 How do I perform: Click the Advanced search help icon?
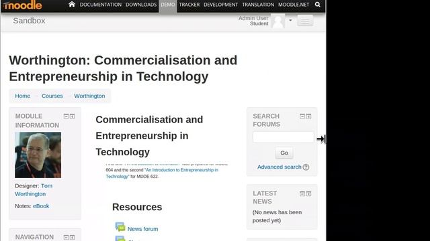[x=306, y=167]
